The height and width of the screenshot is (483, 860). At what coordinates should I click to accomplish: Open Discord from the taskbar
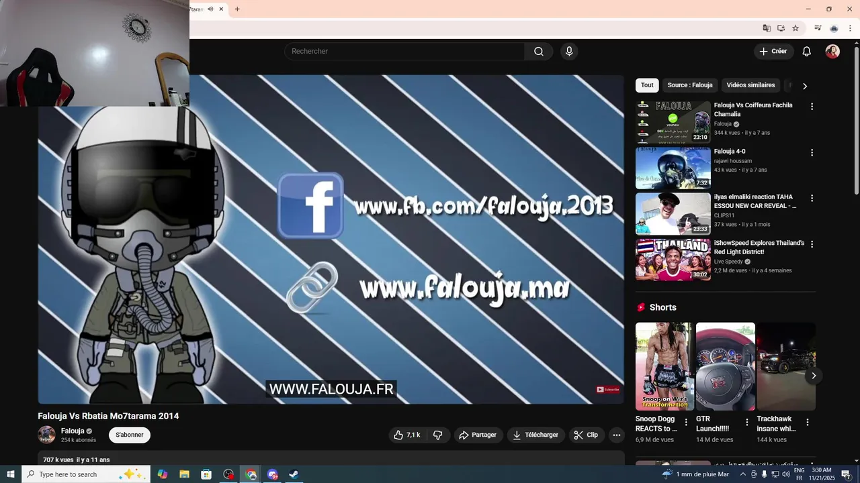(272, 474)
